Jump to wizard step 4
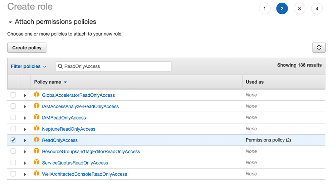336x187 pixels. pyautogui.click(x=317, y=9)
